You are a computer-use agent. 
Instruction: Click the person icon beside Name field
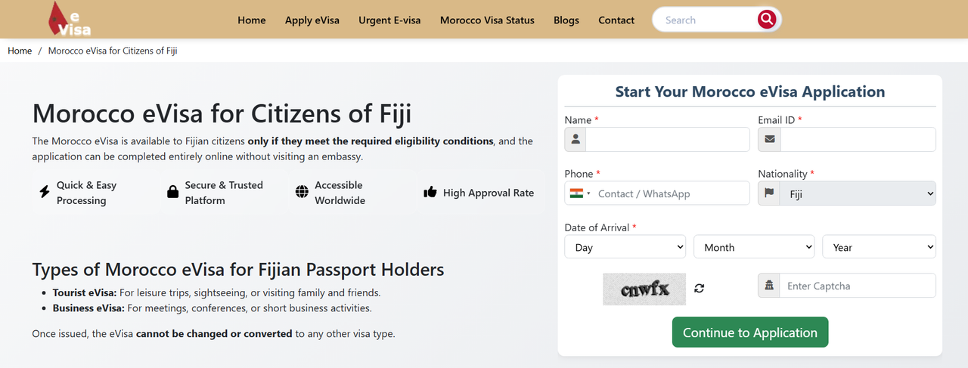coord(576,139)
